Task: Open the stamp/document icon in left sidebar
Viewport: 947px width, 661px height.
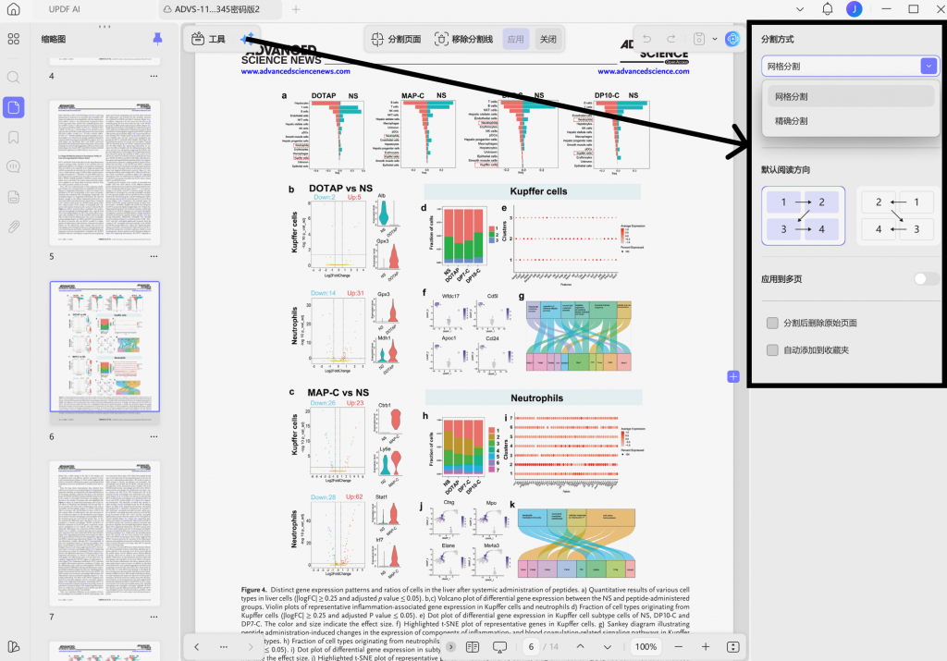Action: coord(13,197)
